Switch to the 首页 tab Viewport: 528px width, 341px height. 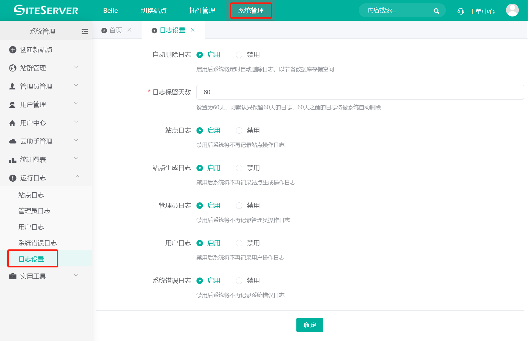(x=116, y=30)
